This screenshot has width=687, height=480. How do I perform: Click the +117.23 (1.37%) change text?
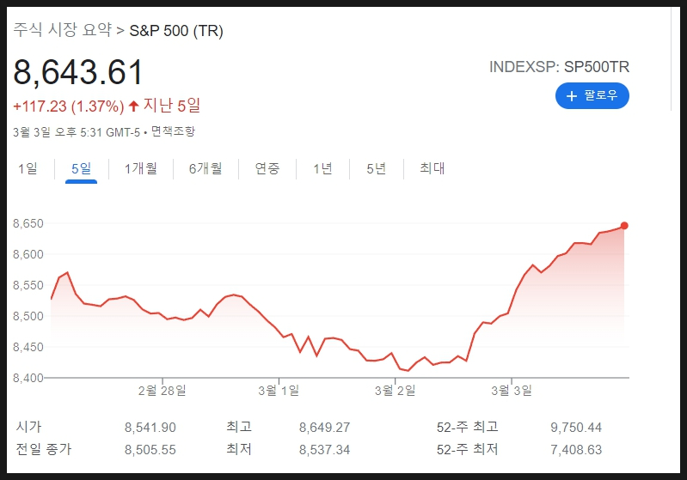click(x=69, y=106)
